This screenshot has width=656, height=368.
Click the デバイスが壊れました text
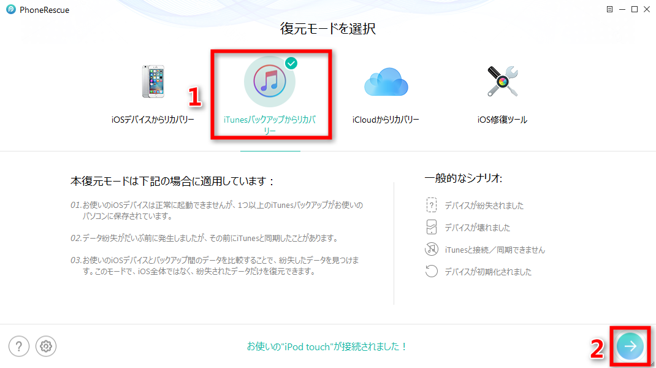tap(478, 228)
